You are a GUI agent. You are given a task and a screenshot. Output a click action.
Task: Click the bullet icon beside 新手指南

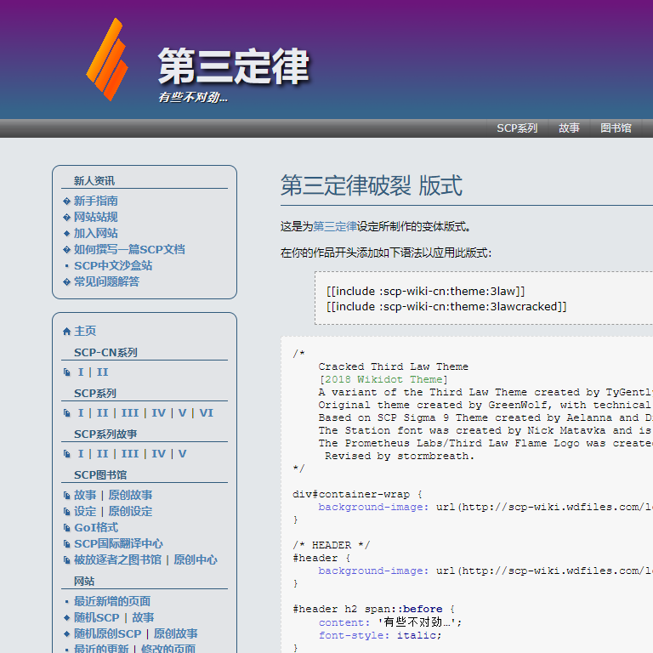(x=67, y=202)
